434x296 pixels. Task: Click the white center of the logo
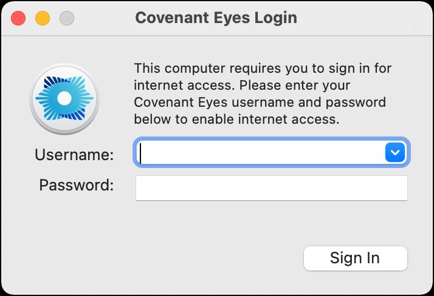(64, 98)
